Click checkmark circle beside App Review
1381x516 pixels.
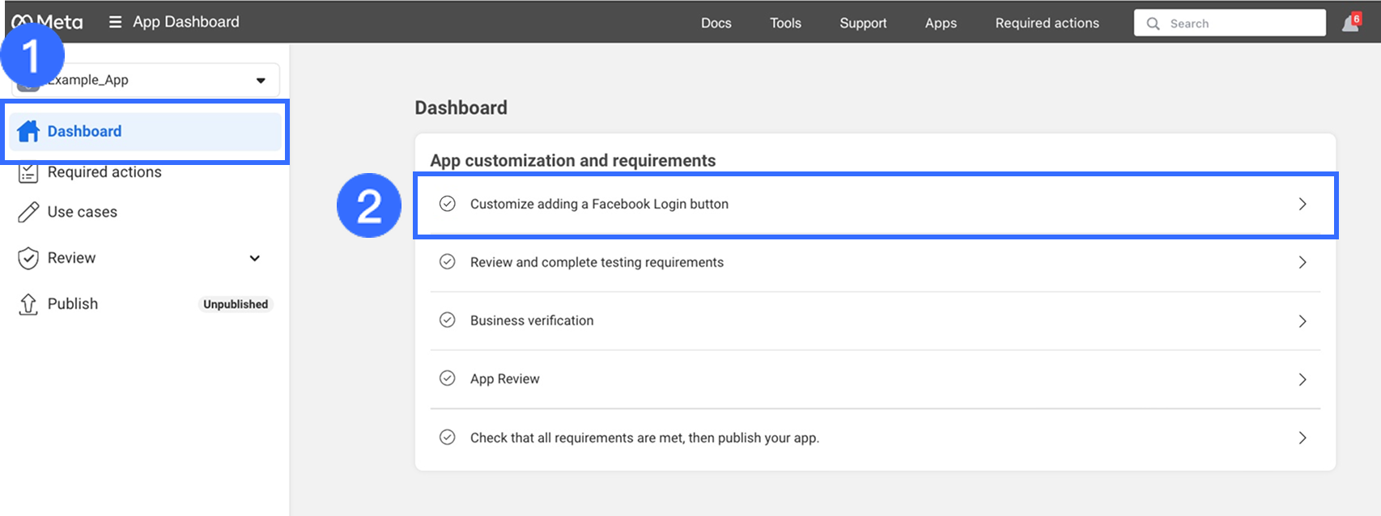click(x=447, y=379)
